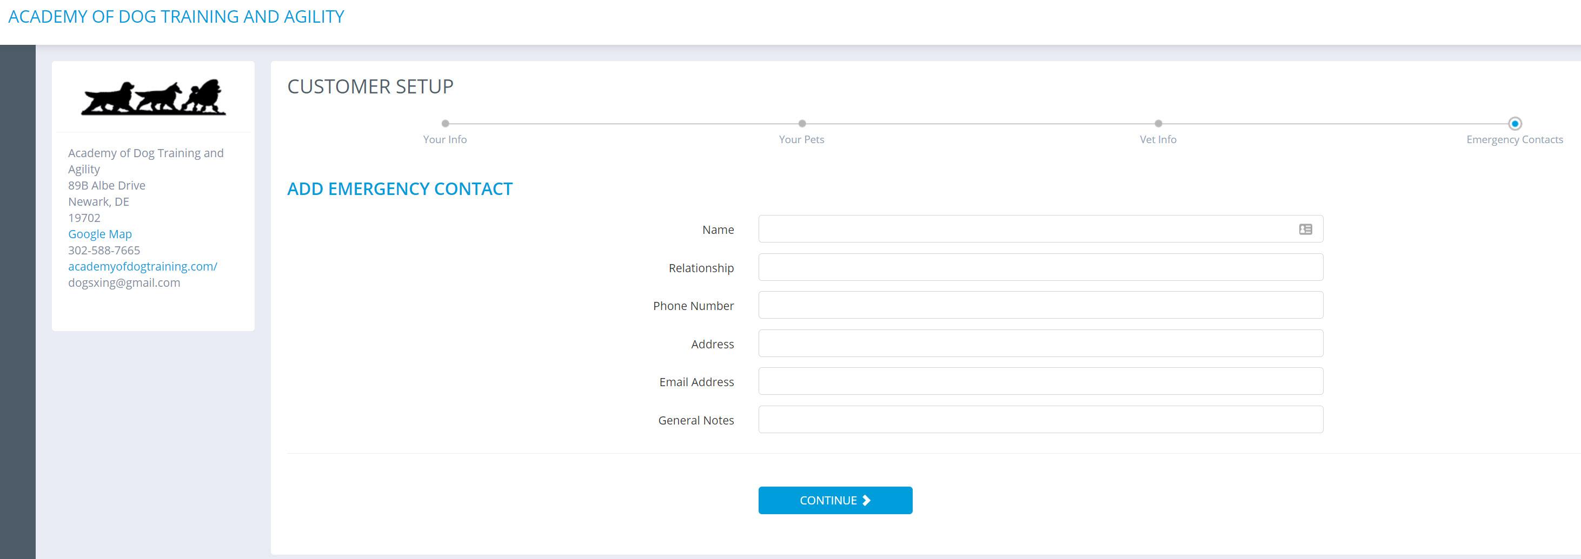Focus the Phone Number input field
The width and height of the screenshot is (1581, 559).
pyautogui.click(x=1040, y=305)
